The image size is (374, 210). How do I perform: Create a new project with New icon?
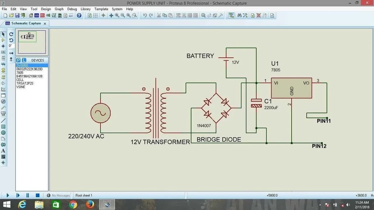pos(5,15)
